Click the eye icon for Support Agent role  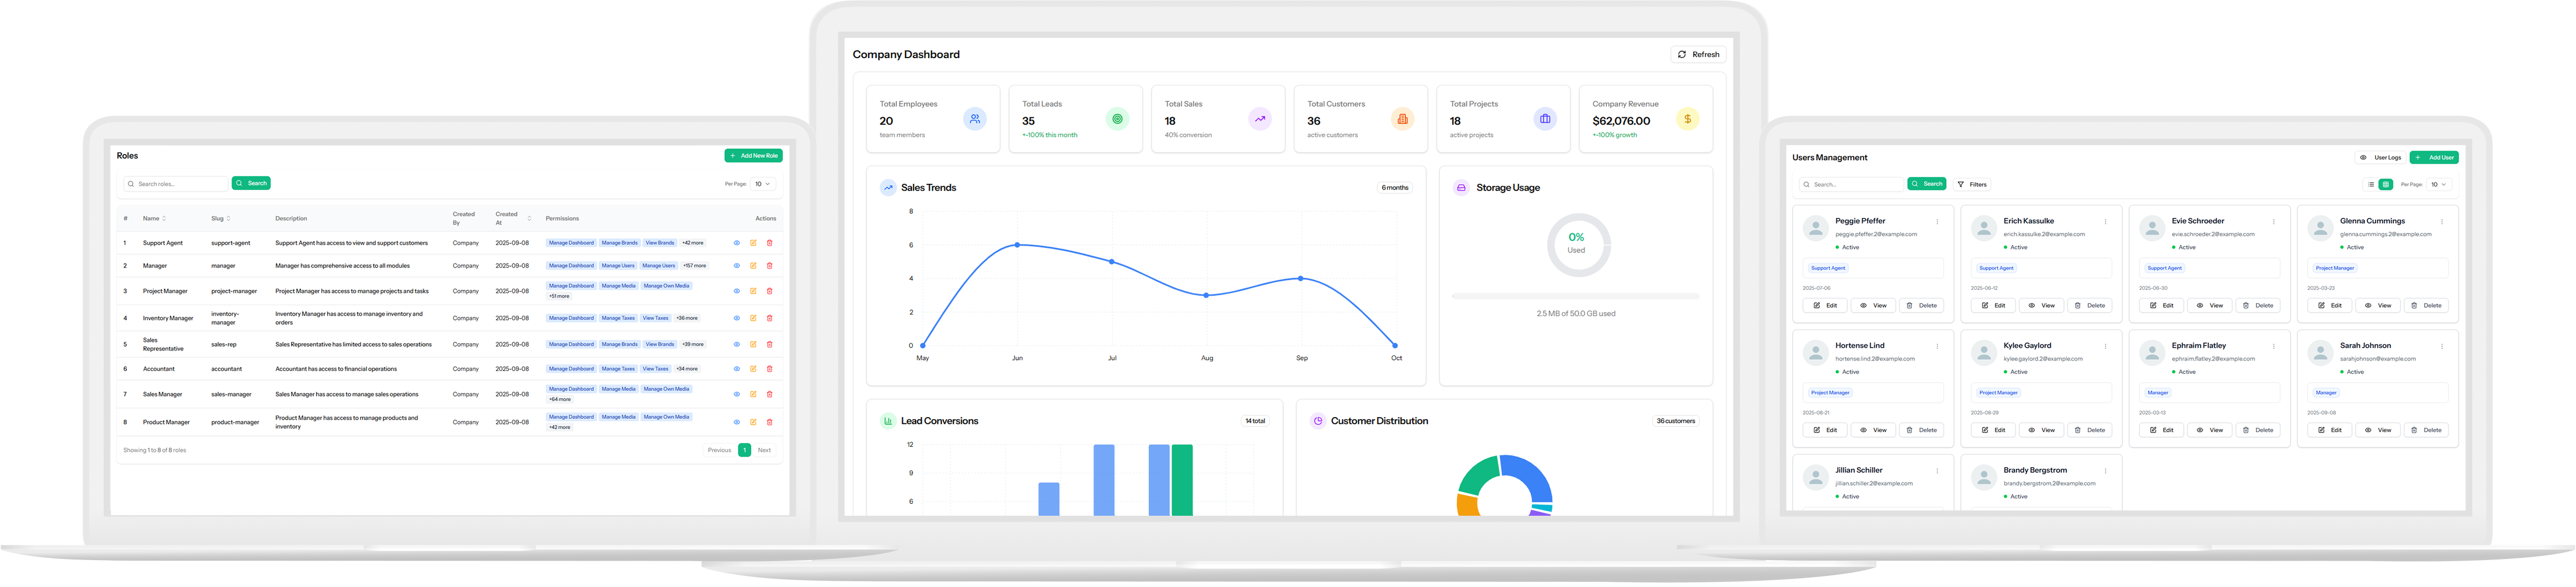pyautogui.click(x=737, y=243)
